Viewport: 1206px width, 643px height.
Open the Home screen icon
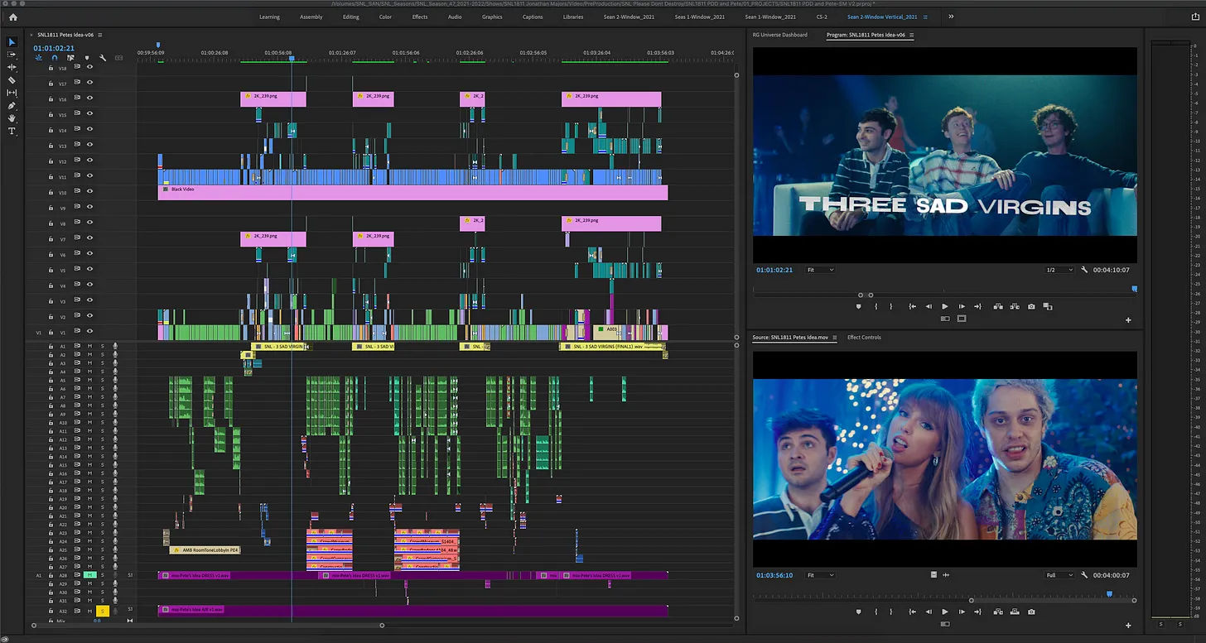(x=12, y=17)
